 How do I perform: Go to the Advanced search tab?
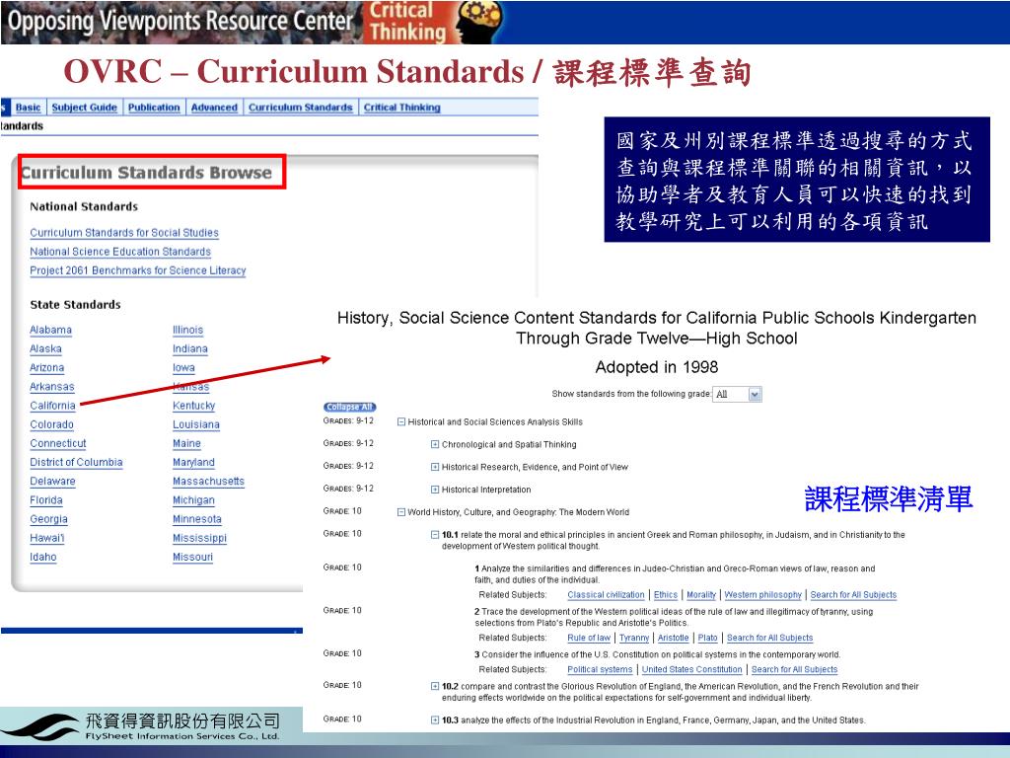[214, 108]
